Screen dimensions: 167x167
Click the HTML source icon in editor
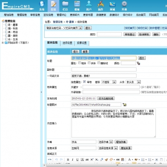coord(50,160)
